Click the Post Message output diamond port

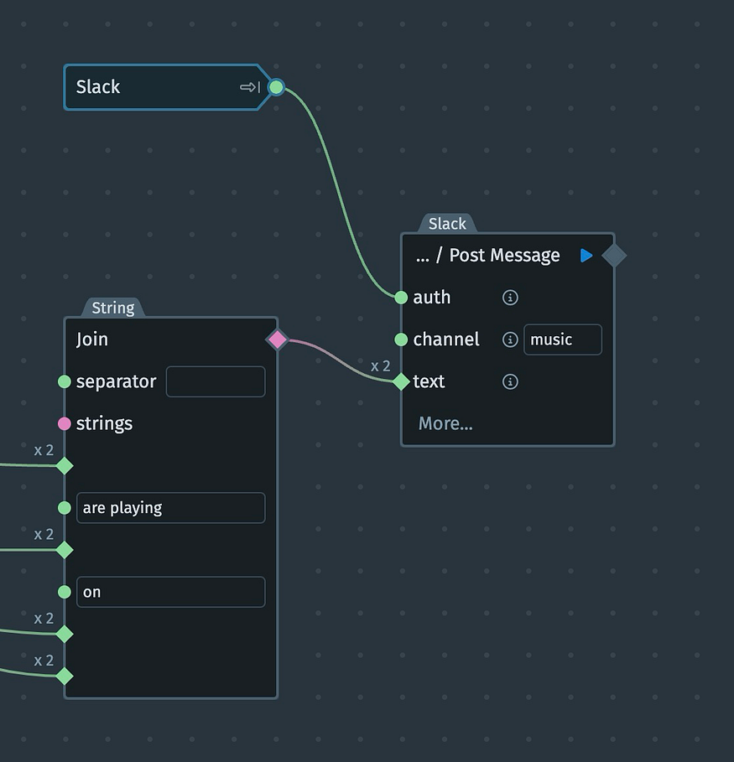(x=614, y=255)
